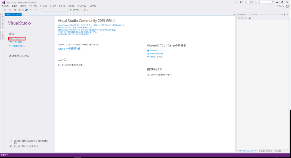Switch to クラス ビュー tab

tap(278, 151)
